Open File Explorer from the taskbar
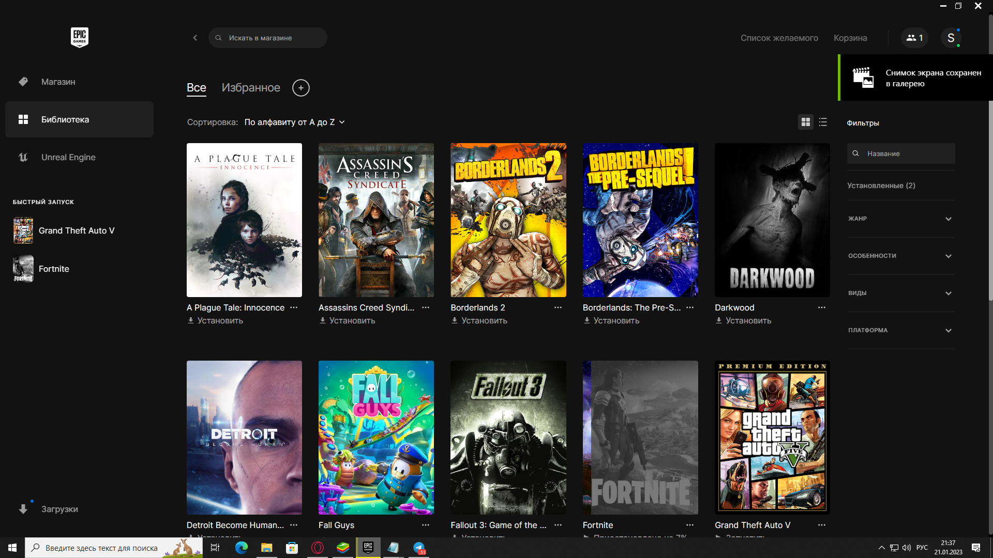The width and height of the screenshot is (993, 558). tap(267, 548)
